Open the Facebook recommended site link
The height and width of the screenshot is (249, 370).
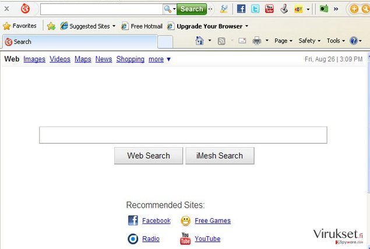156,220
